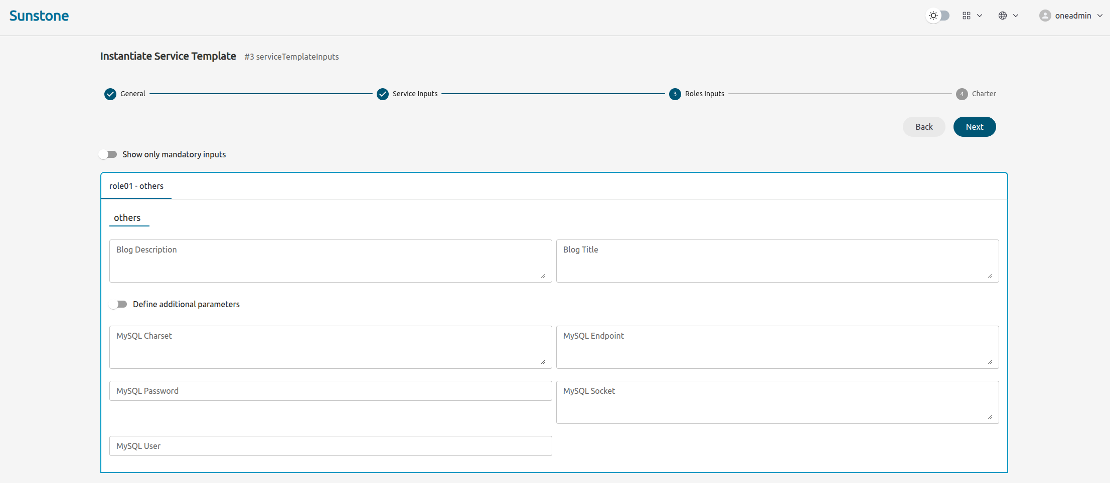This screenshot has height=483, width=1110.
Task: Click the Service Inputs completed step icon
Action: coord(383,94)
